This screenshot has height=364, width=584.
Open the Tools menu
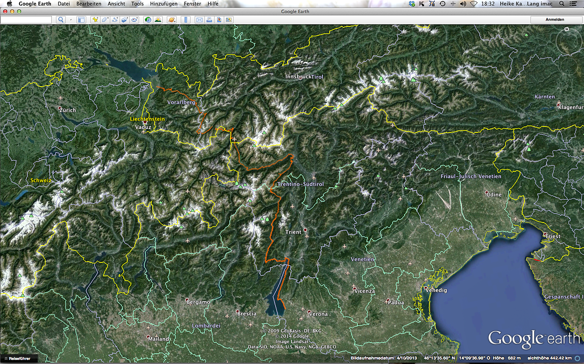[x=137, y=3]
